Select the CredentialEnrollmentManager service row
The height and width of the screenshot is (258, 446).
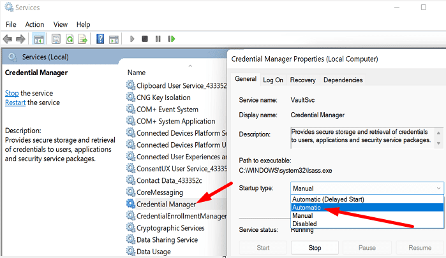[x=176, y=216]
